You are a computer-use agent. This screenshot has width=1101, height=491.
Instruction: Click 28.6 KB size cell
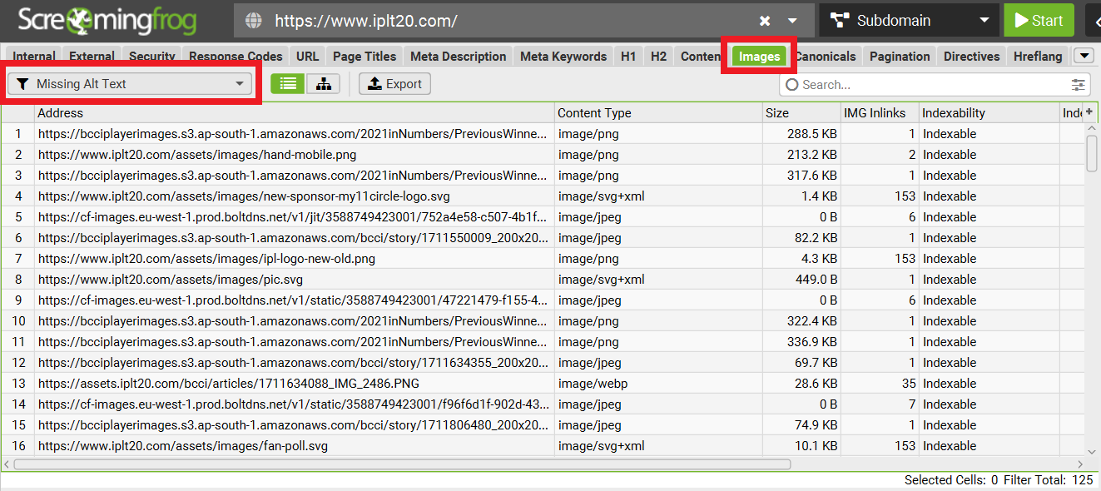tap(801, 384)
